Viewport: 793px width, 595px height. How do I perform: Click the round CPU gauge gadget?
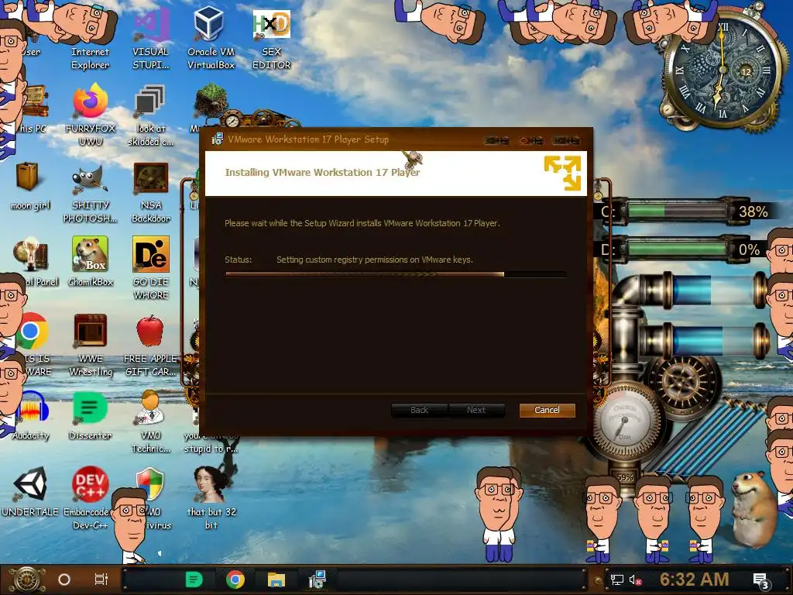coord(625,421)
